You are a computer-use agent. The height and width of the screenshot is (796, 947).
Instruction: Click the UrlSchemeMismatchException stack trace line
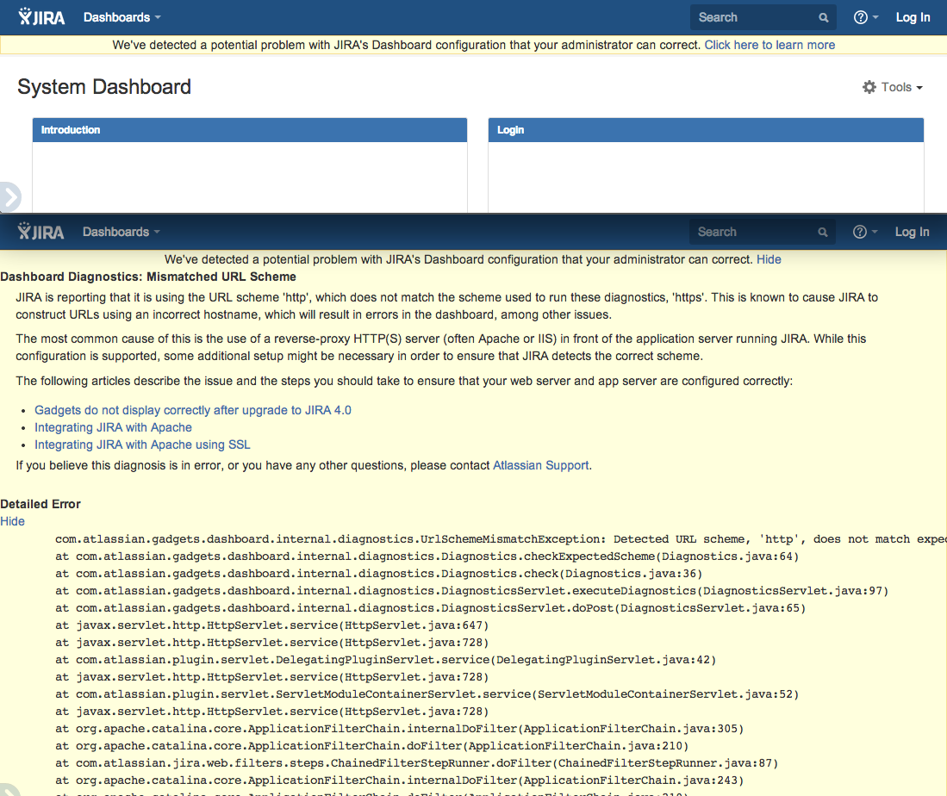(x=501, y=538)
